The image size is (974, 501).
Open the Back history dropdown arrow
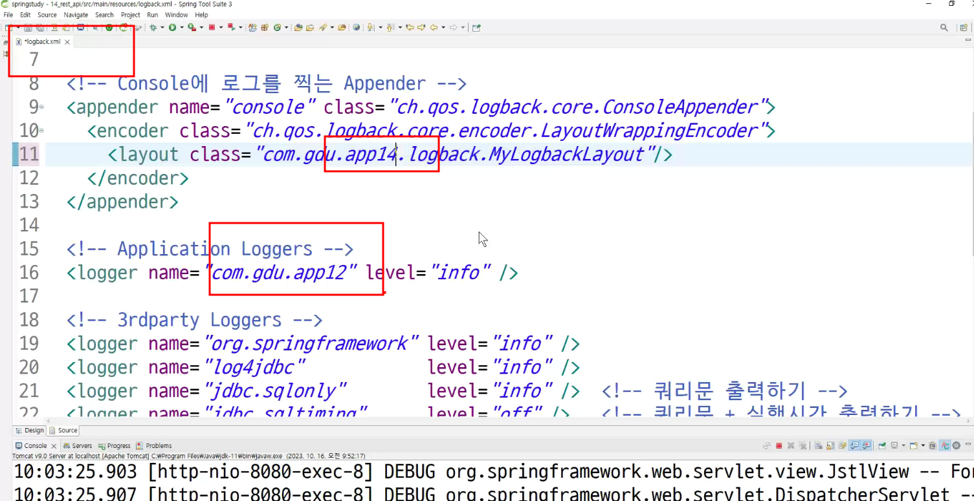[x=443, y=28]
